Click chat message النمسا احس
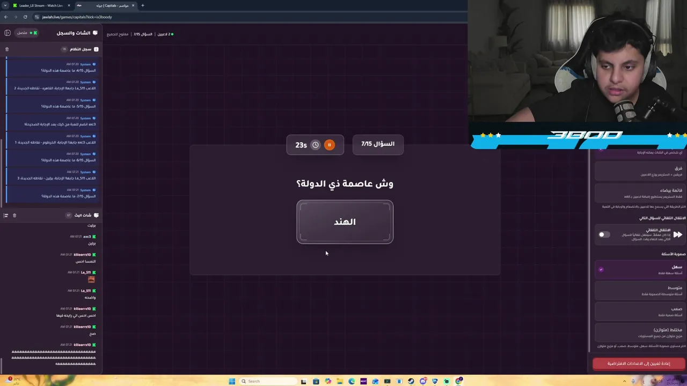 (85, 262)
